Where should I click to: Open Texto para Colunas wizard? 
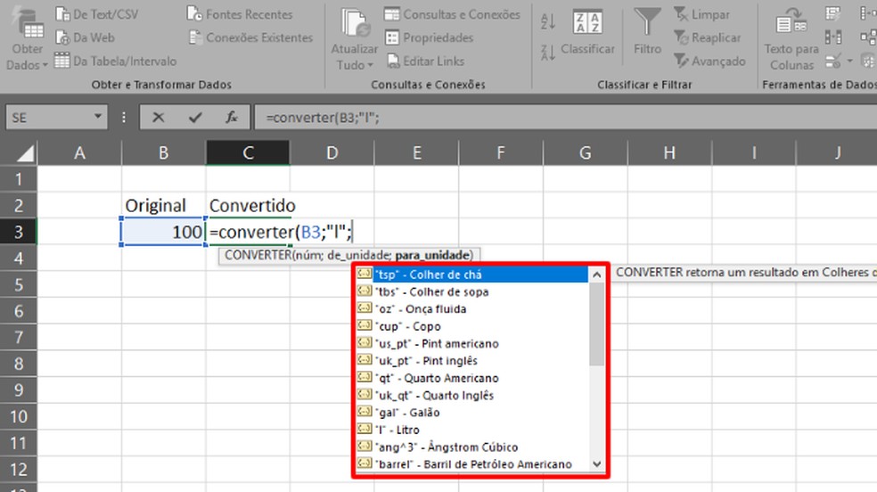[791, 39]
